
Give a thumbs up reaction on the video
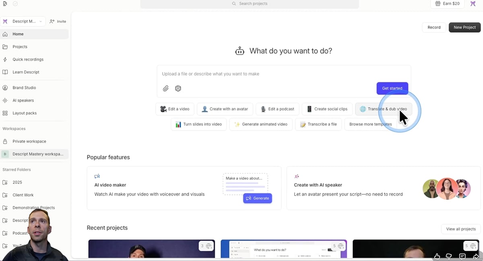(436, 256)
